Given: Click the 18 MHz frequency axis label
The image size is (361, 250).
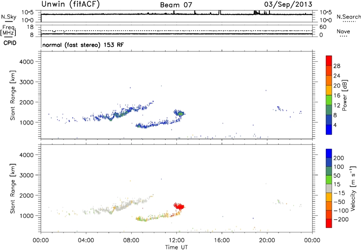Looking at the screenshot, I should pyautogui.click(x=30, y=27).
